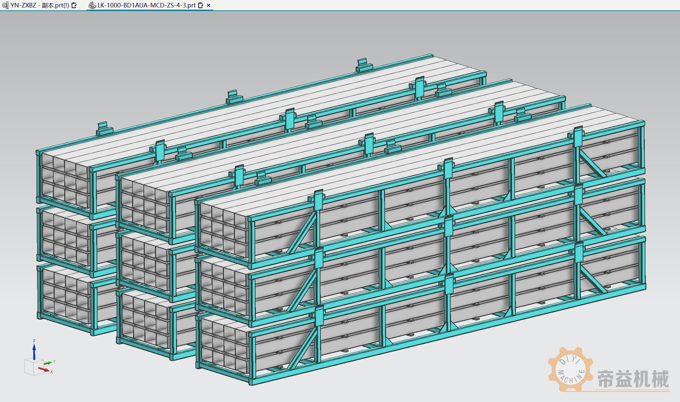680x402 pixels.
Task: Click the part icon on LK-1000 tab
Action: tap(92, 5)
